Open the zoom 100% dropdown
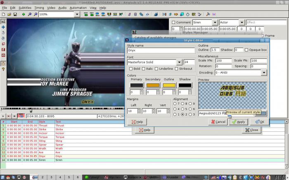This screenshot has height=180, width=289. tap(77, 14)
